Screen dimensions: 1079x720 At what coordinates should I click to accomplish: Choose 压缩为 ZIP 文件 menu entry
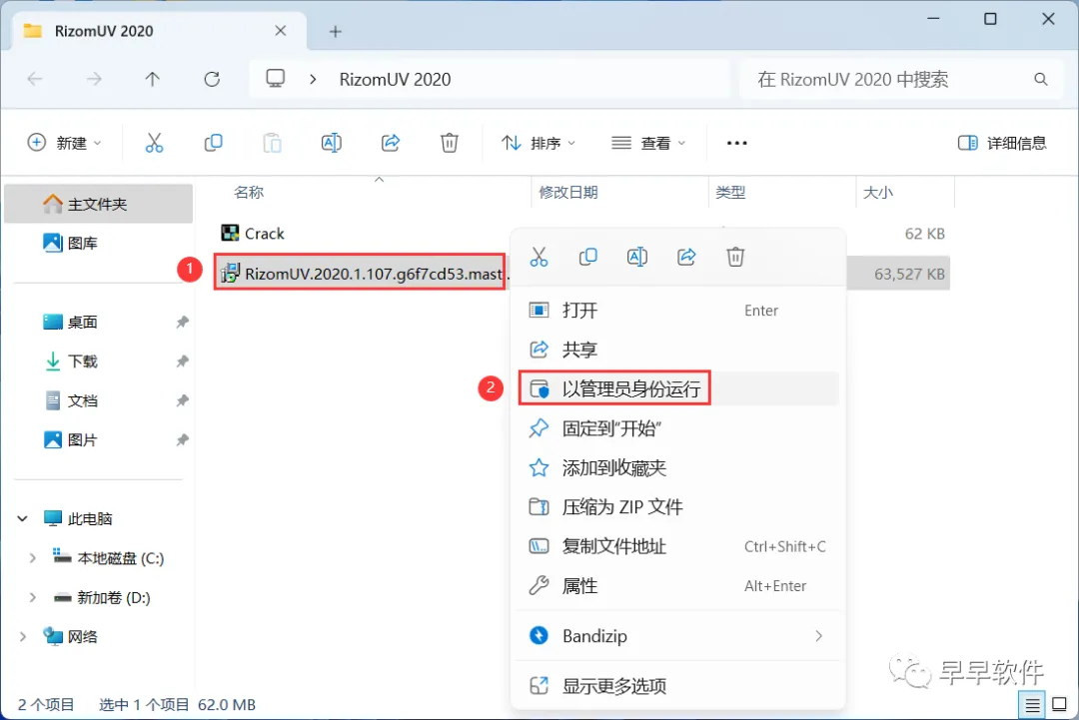pyautogui.click(x=677, y=507)
